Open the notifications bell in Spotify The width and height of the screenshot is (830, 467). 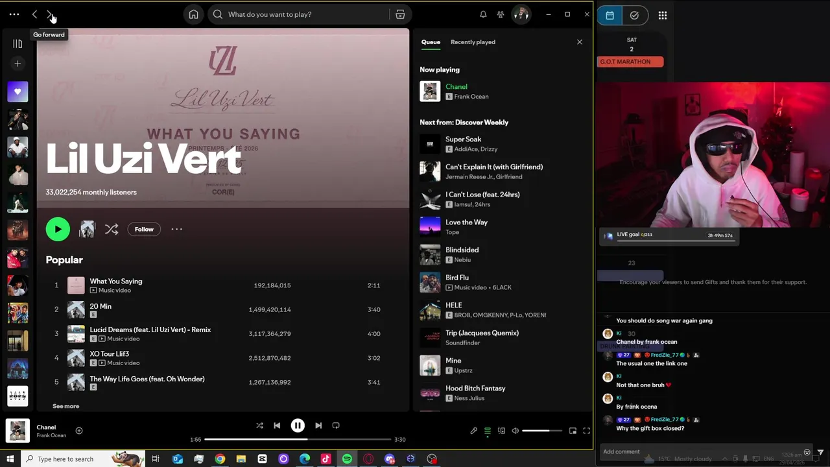click(x=483, y=14)
